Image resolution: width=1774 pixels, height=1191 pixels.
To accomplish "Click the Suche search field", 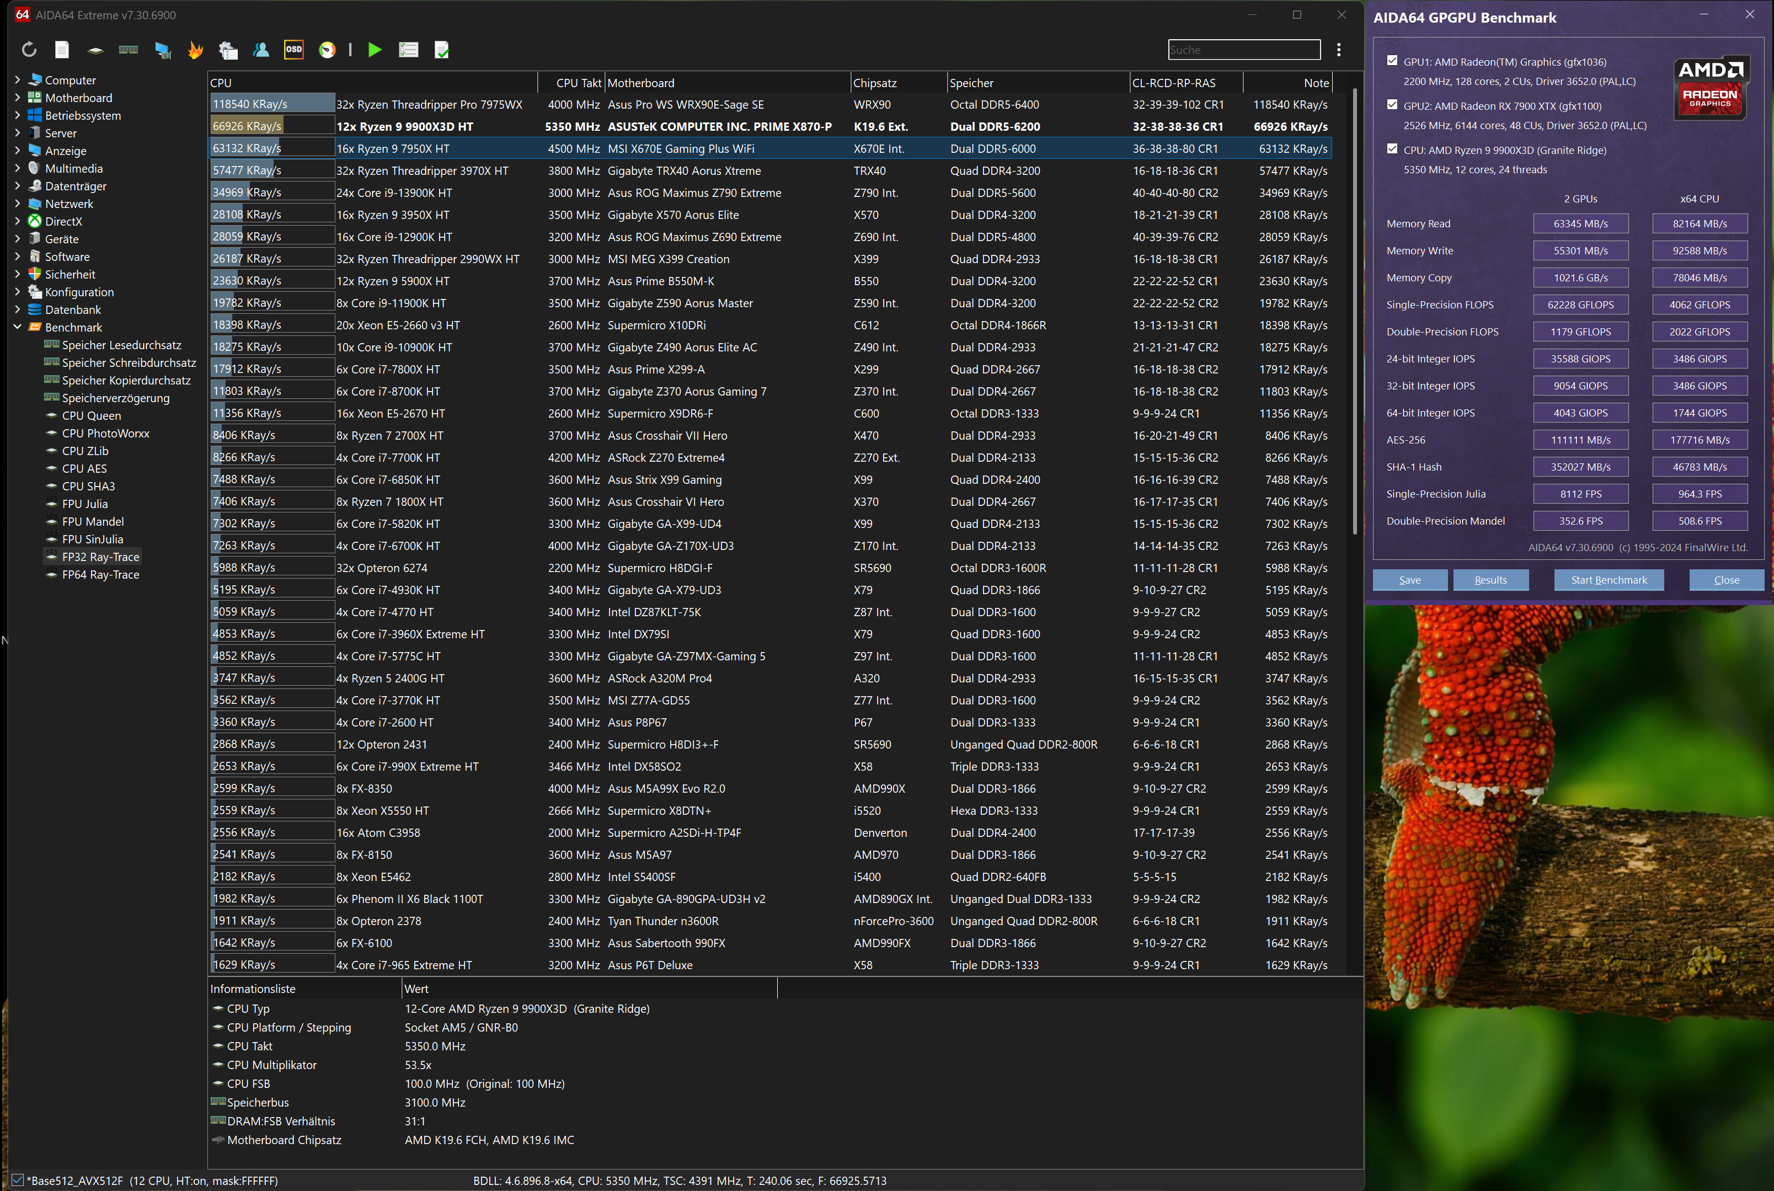I will [x=1244, y=49].
